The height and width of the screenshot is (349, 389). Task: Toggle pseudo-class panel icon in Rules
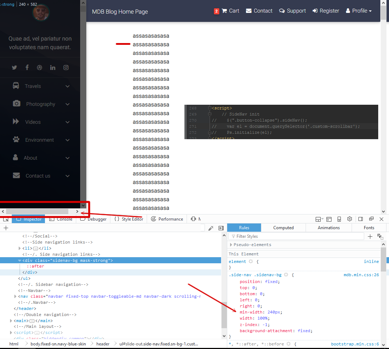pyautogui.click(x=380, y=237)
